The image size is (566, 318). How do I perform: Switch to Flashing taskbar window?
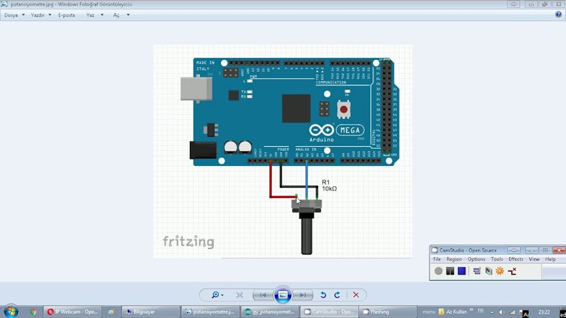(x=389, y=312)
